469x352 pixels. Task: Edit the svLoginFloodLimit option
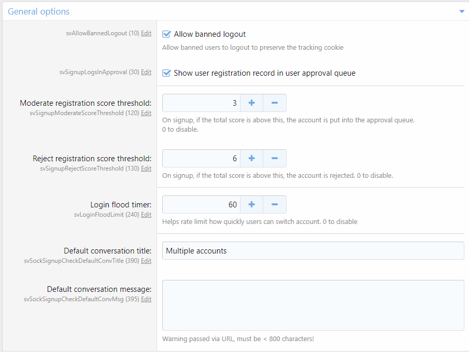(146, 215)
